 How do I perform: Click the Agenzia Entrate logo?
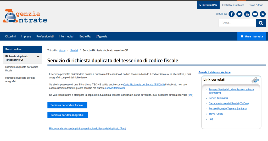(x=25, y=16)
